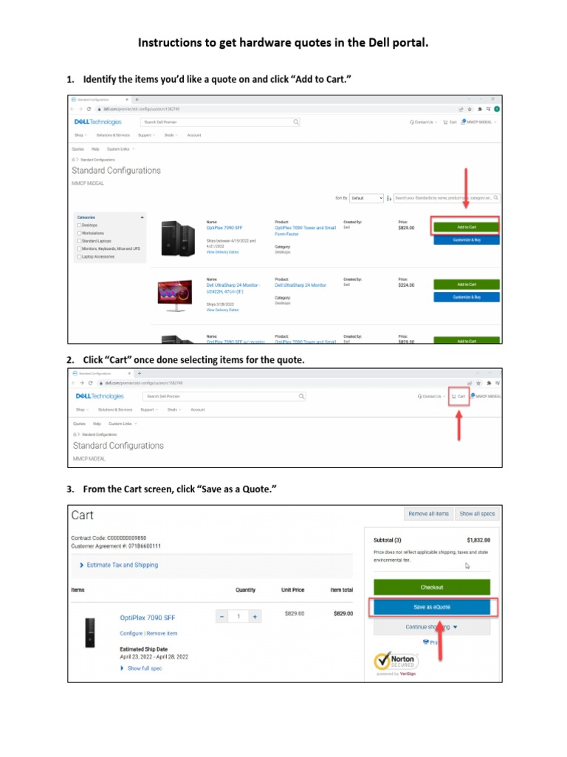Viewport: 567px width, 757px height.
Task: Click the search magnifier in step 2 Dell header
Action: [301, 396]
